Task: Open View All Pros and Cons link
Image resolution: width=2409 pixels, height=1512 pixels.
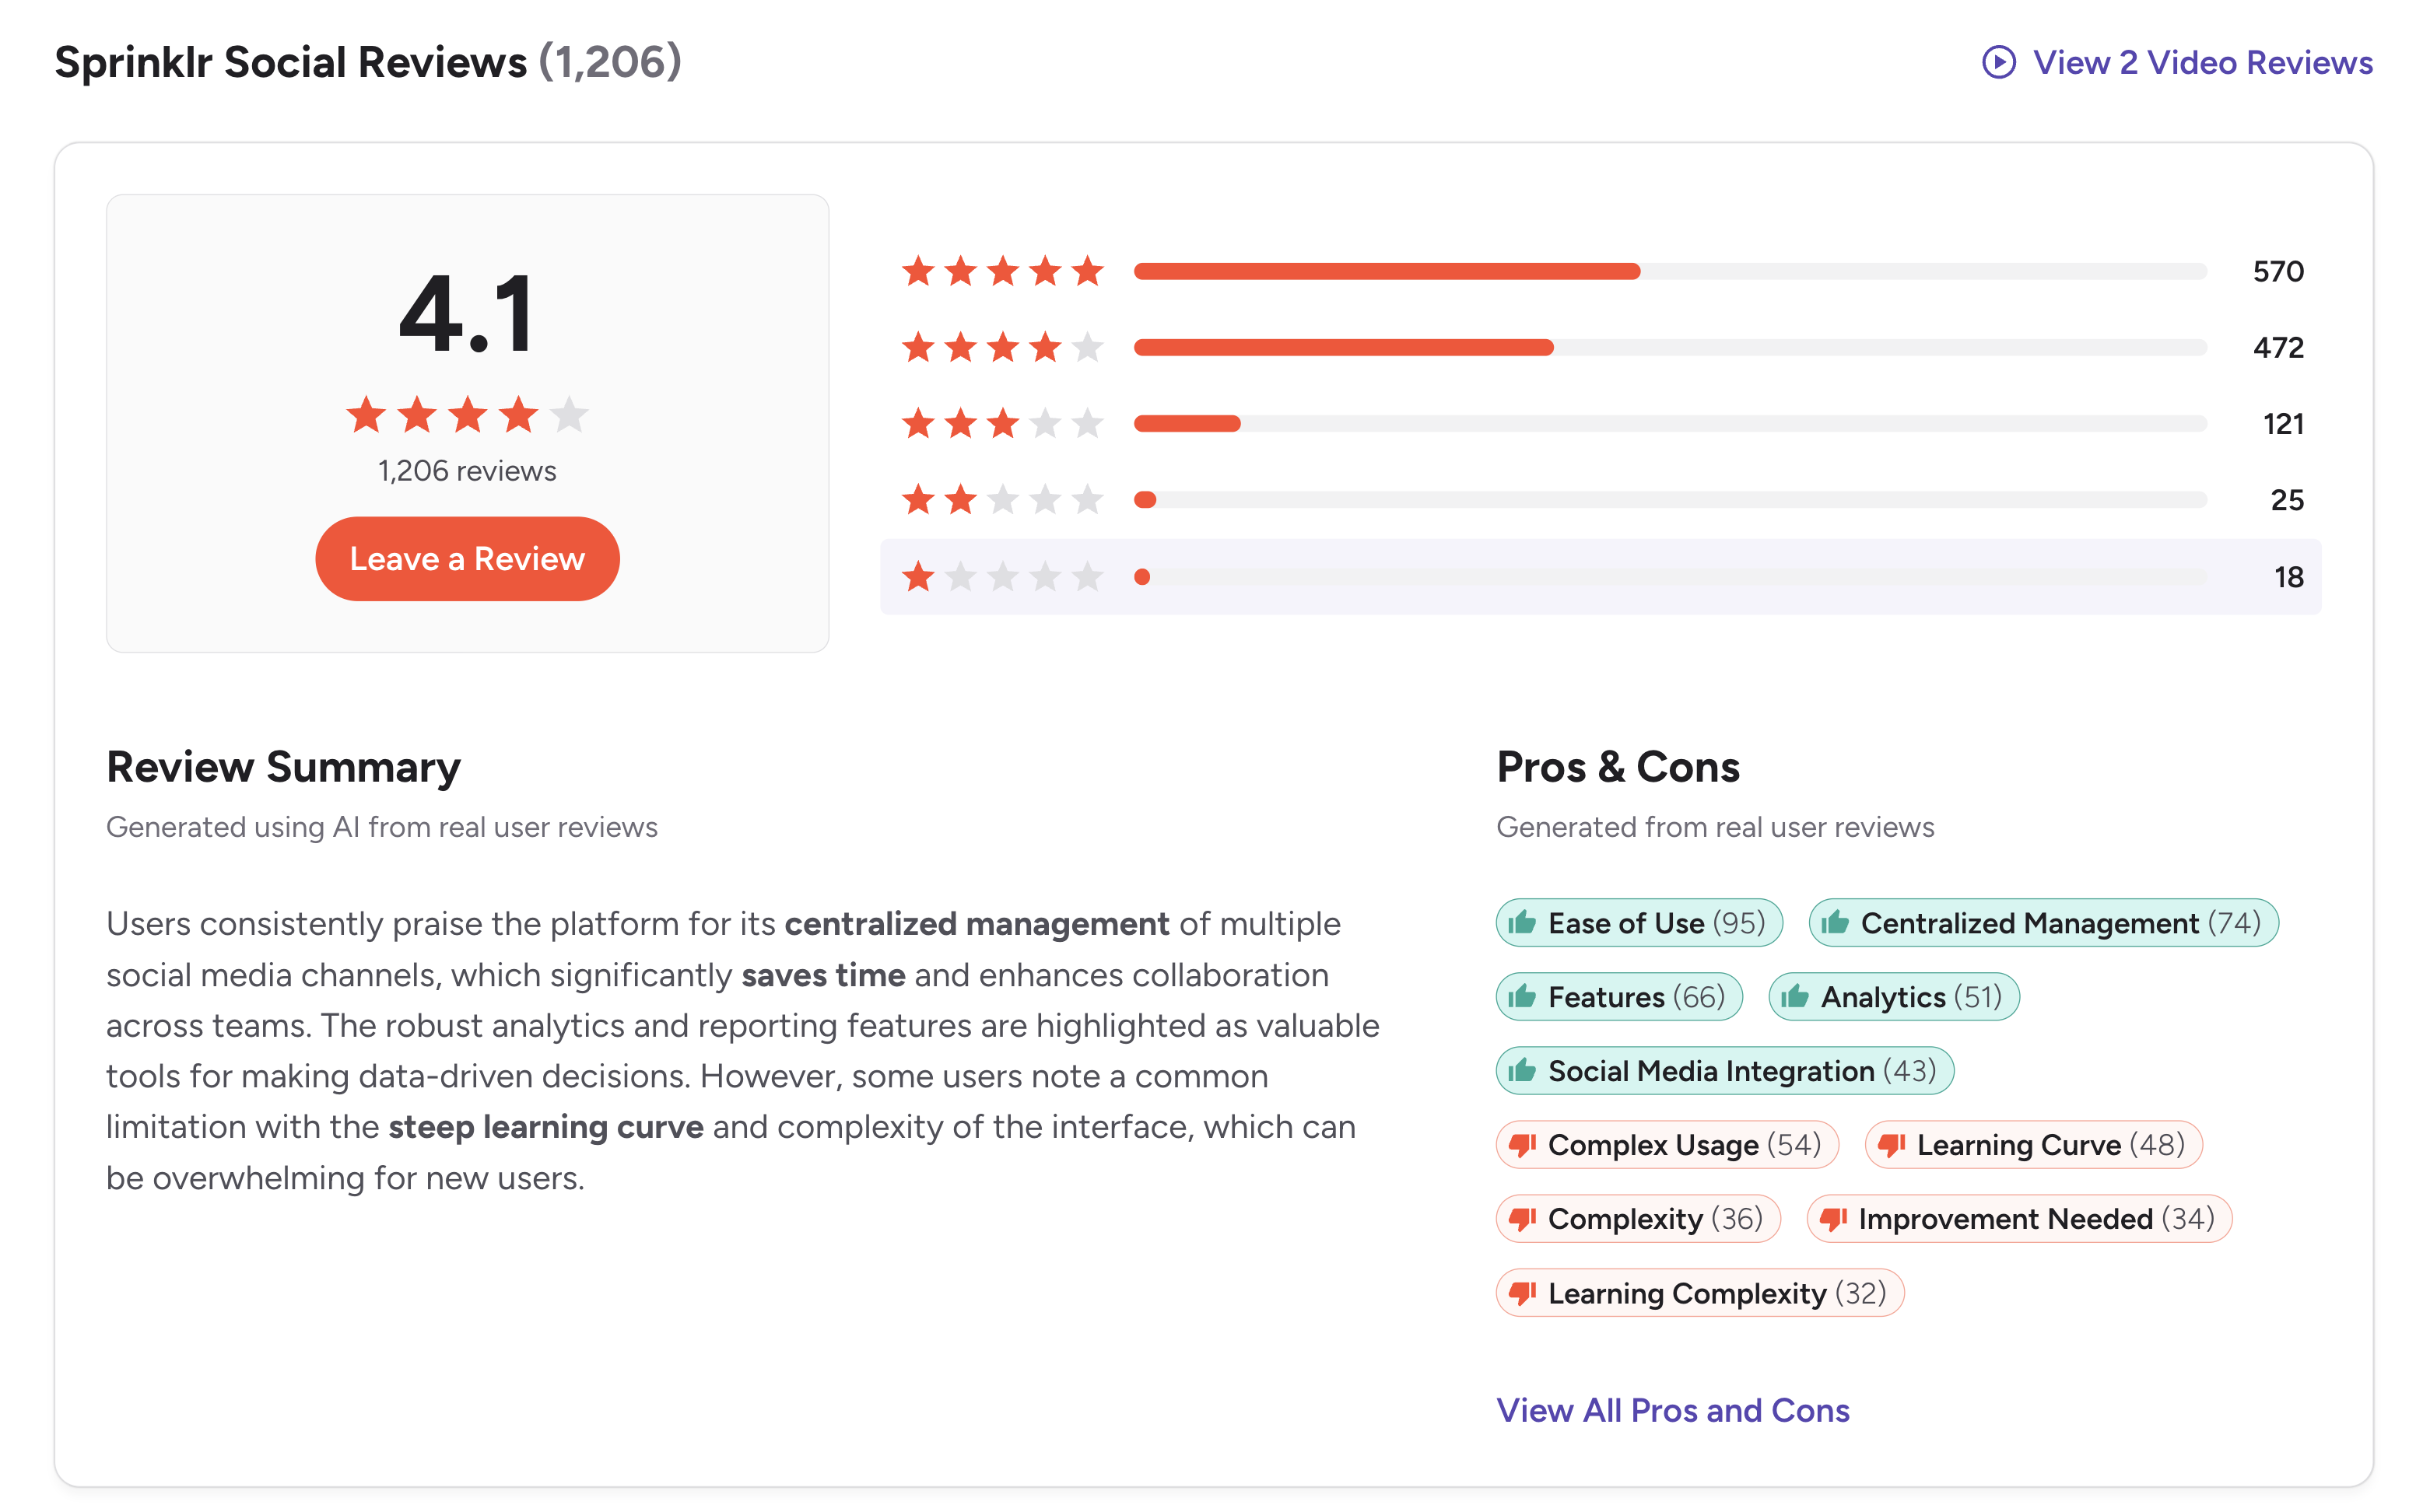Action: tap(1673, 1410)
